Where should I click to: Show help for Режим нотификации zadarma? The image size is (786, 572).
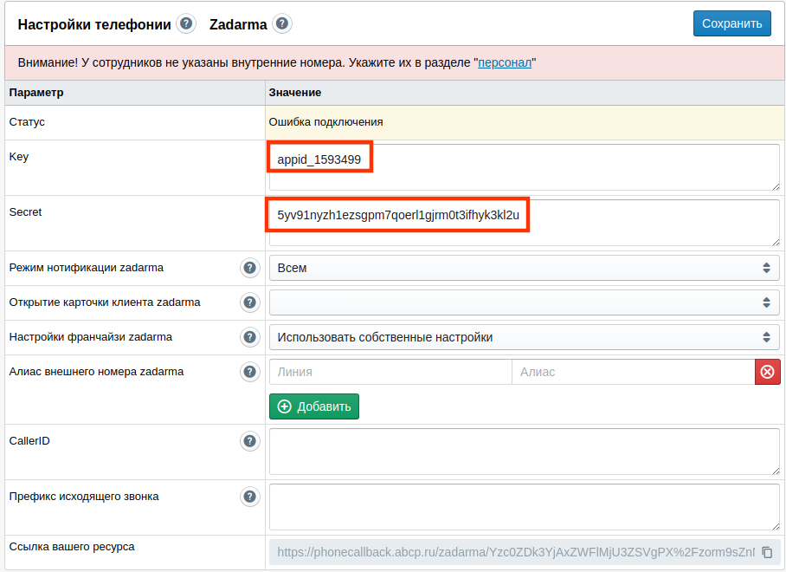coord(249,268)
